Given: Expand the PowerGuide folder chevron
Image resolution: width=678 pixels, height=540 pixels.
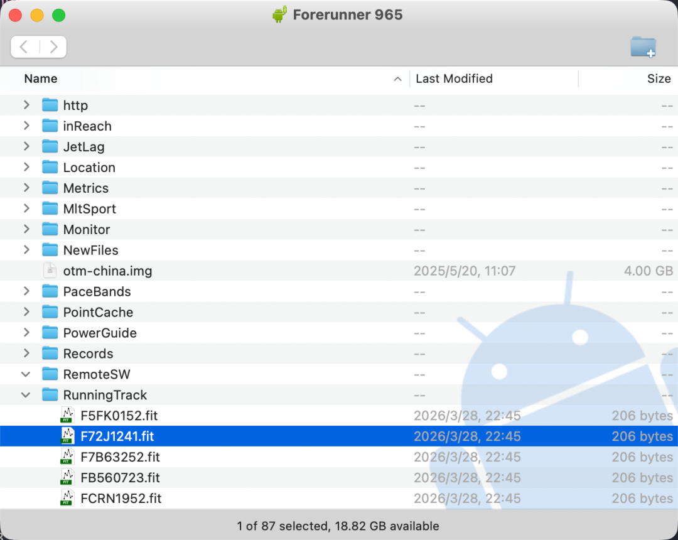Looking at the screenshot, I should [26, 333].
